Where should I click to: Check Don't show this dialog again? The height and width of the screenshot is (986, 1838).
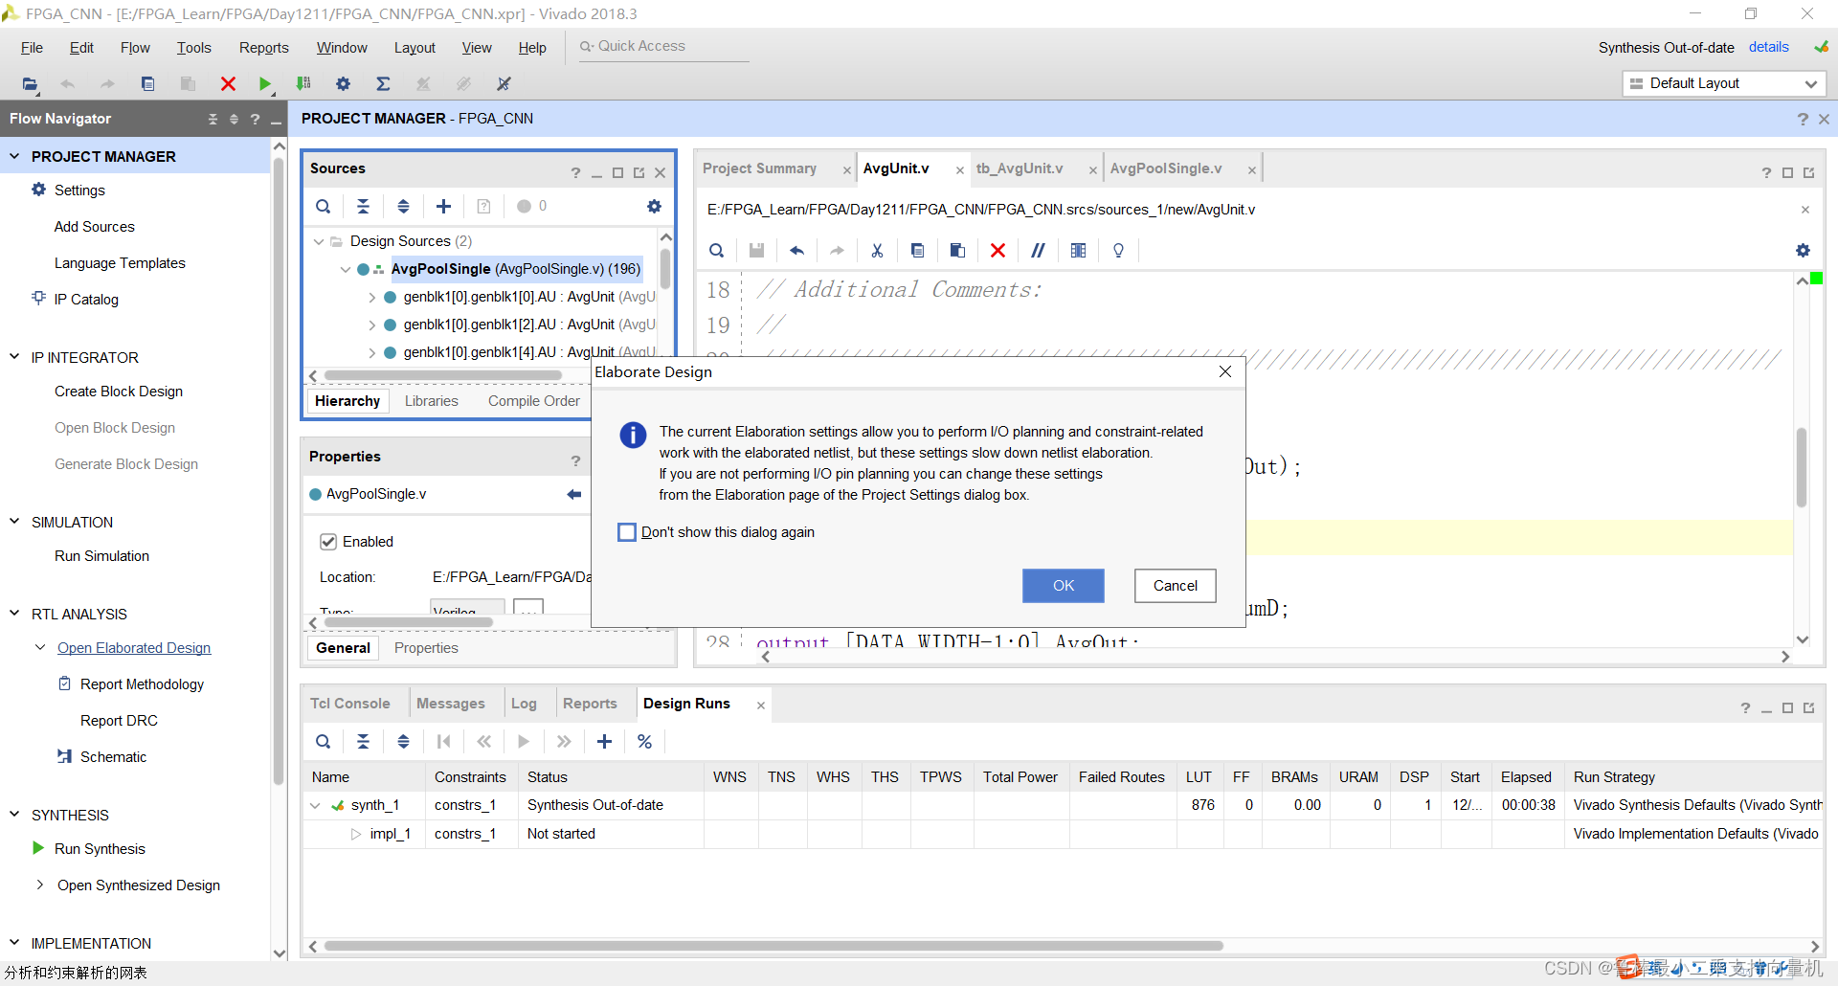point(627,532)
